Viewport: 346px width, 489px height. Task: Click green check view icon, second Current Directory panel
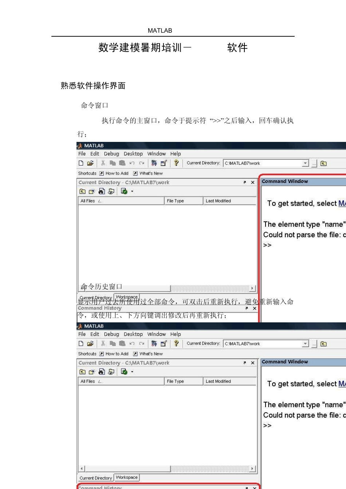124,371
